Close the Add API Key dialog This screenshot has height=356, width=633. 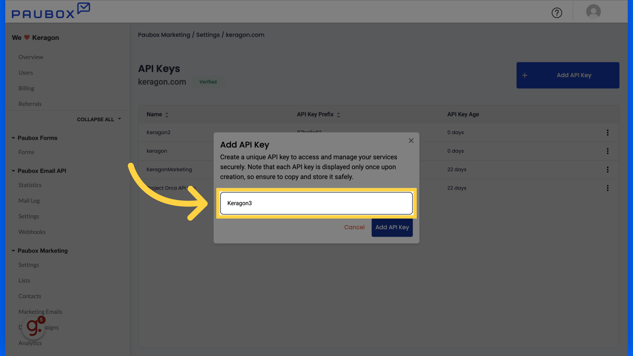(x=411, y=141)
